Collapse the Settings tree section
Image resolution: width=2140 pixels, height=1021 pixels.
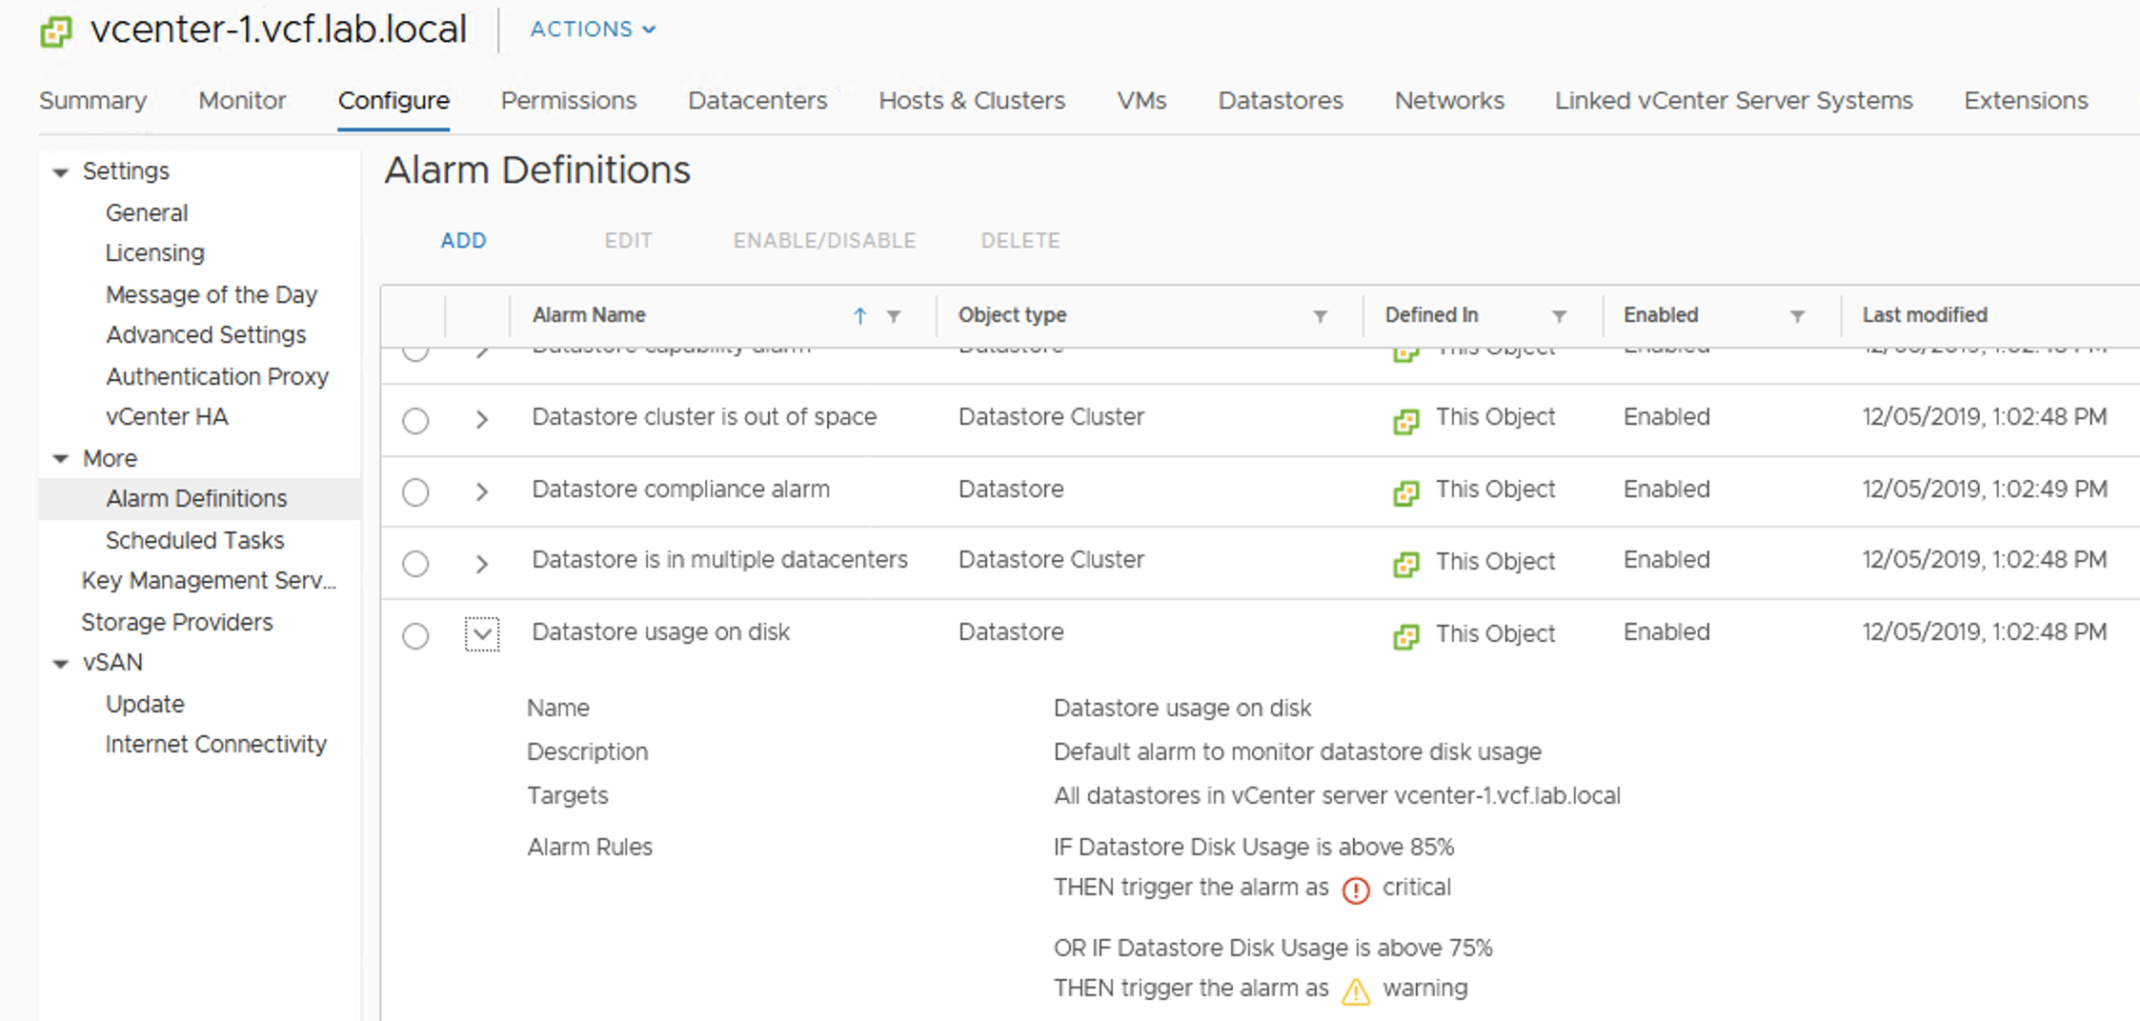[61, 172]
